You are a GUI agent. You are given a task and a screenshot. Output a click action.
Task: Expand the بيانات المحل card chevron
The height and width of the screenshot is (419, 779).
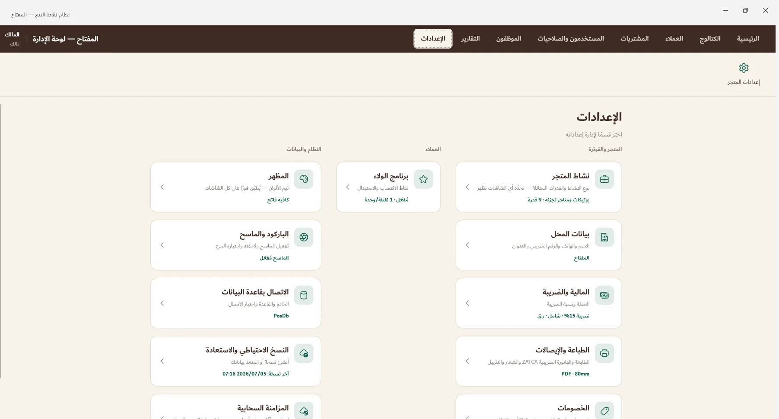tap(467, 245)
